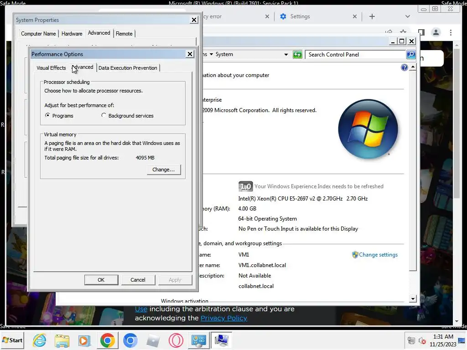This screenshot has height=350, width=467.
Task: Open Windows Explorer folder icon on taskbar
Action: (x=62, y=340)
